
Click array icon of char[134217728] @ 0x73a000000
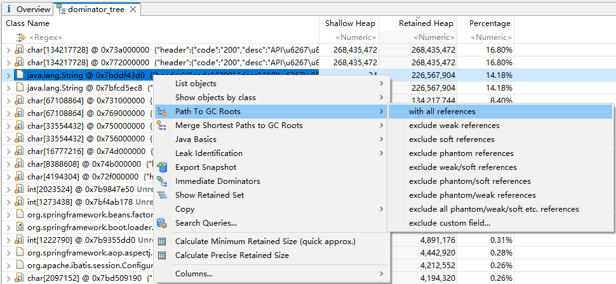pos(19,50)
